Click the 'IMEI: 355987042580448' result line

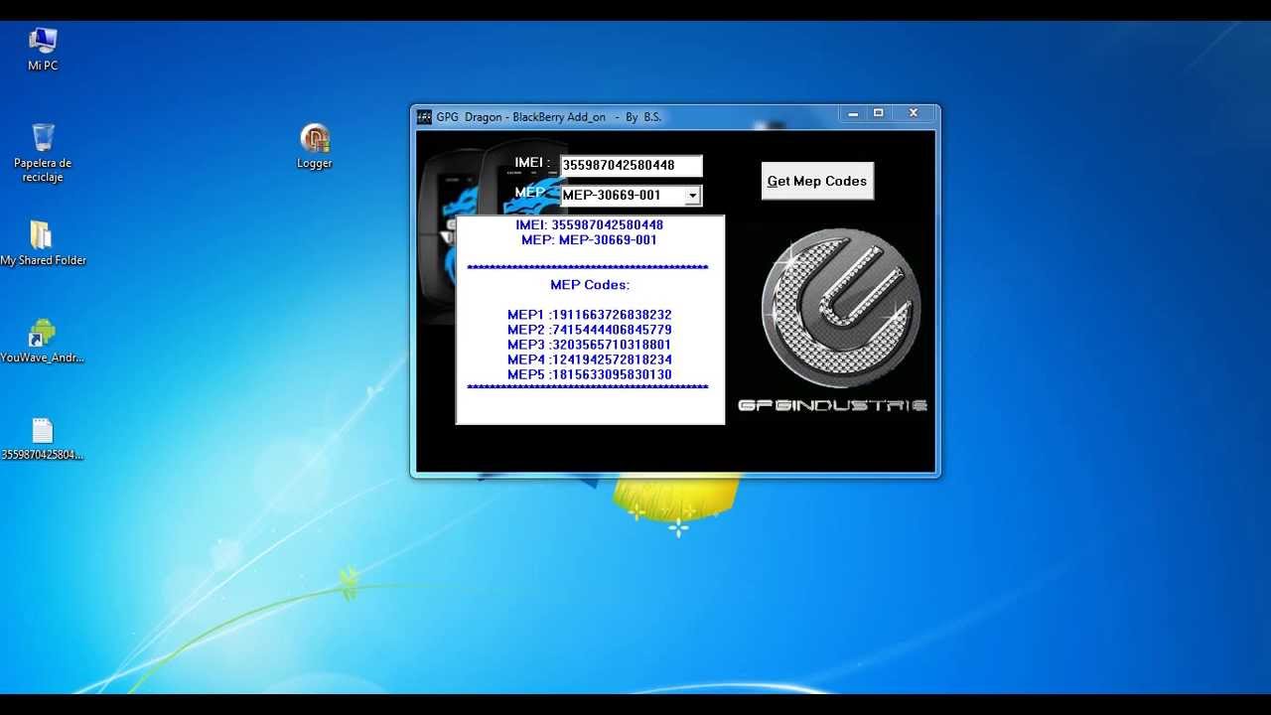[590, 224]
